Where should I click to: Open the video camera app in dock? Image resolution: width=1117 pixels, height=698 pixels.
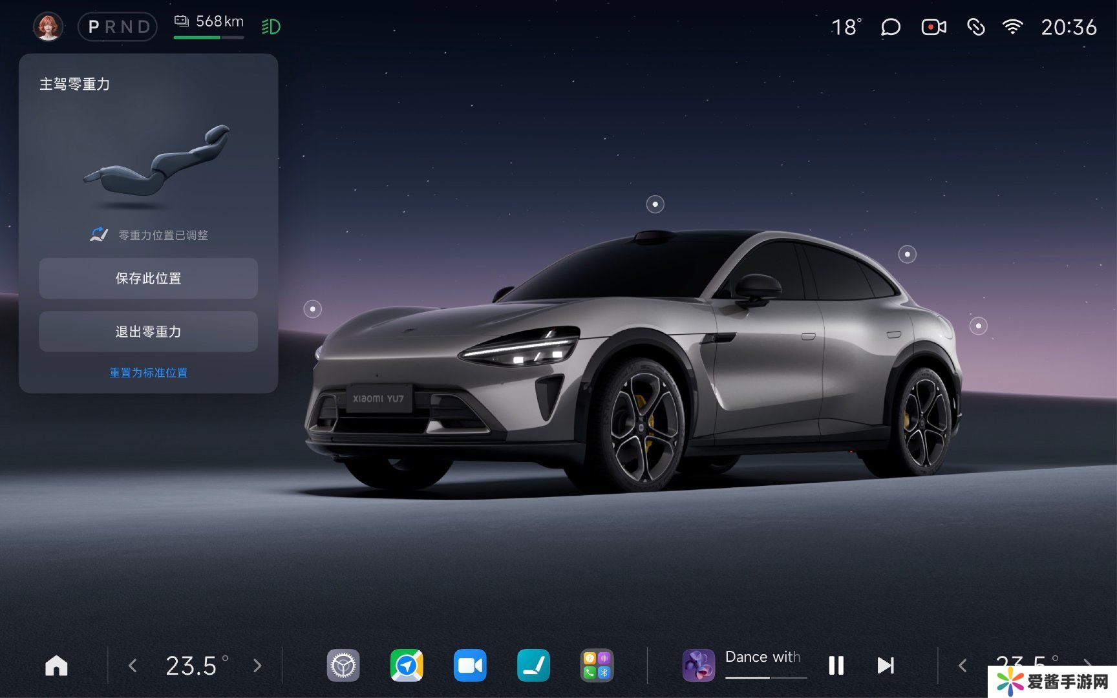470,666
